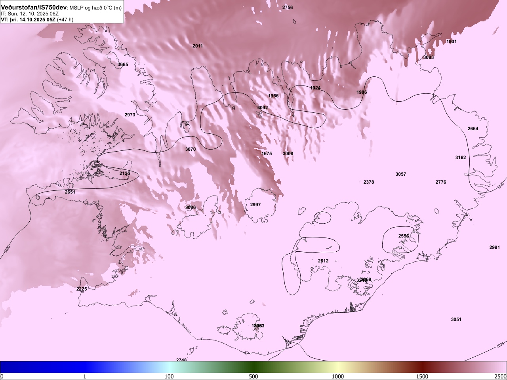Select the 2378 map label

click(x=369, y=182)
